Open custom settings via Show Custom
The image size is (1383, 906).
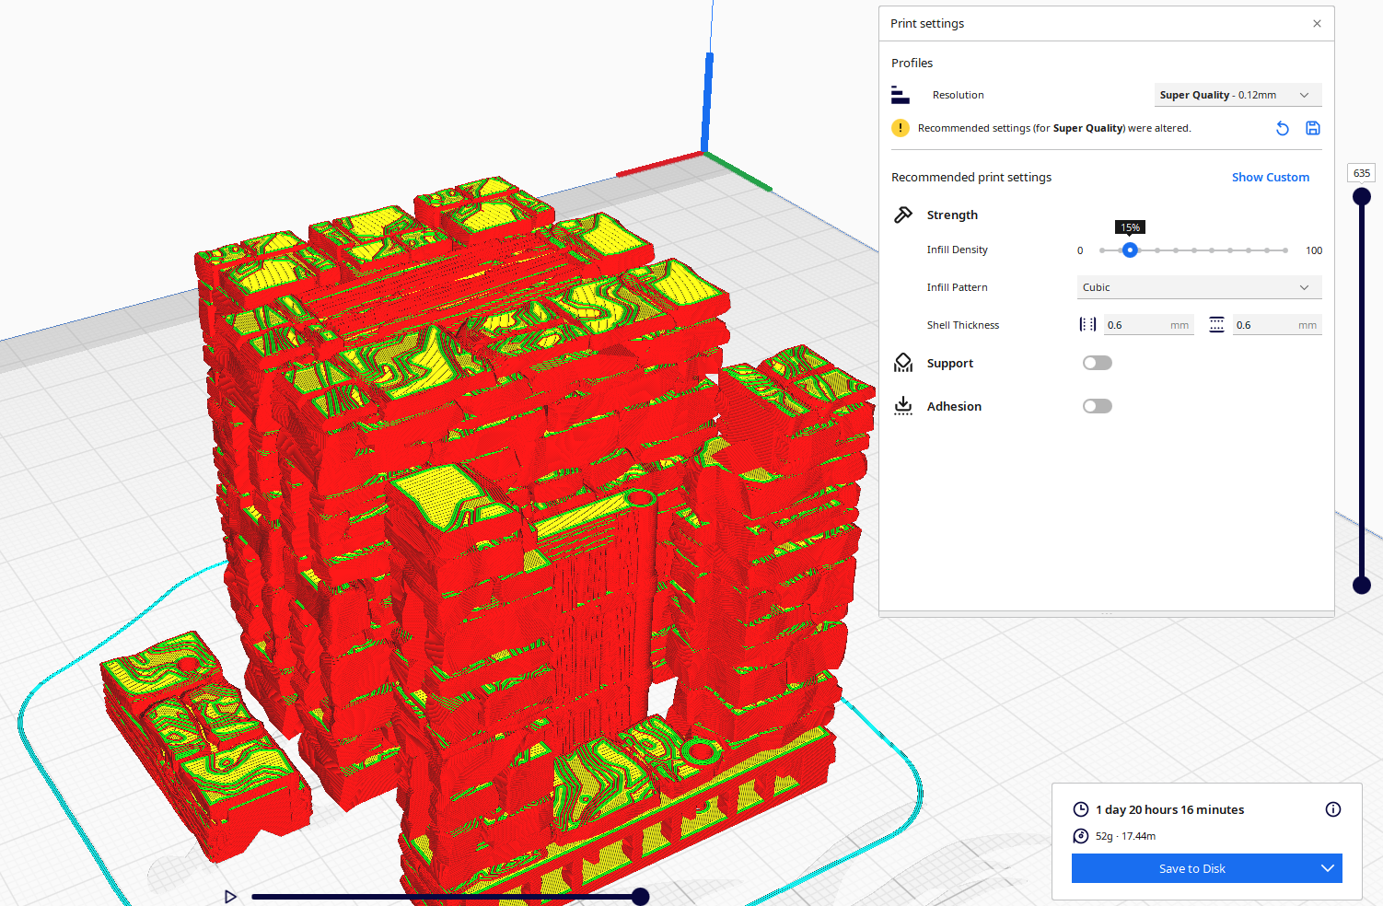[x=1271, y=177]
